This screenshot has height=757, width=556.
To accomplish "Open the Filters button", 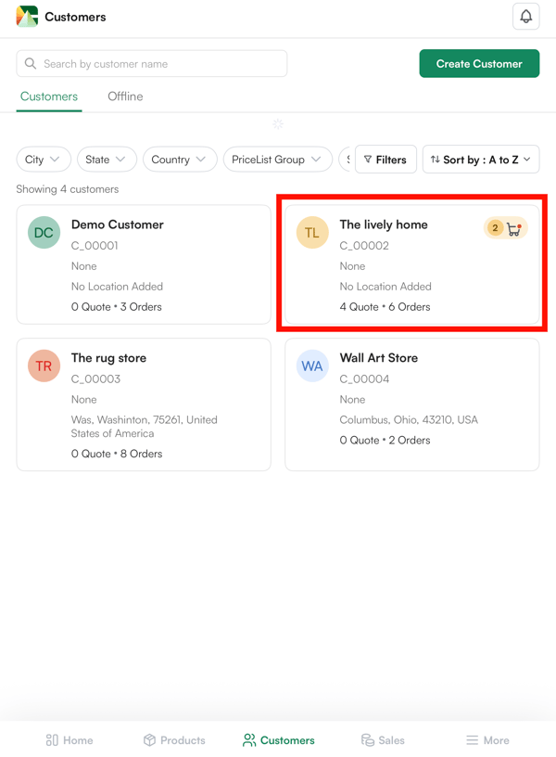I will tap(385, 160).
